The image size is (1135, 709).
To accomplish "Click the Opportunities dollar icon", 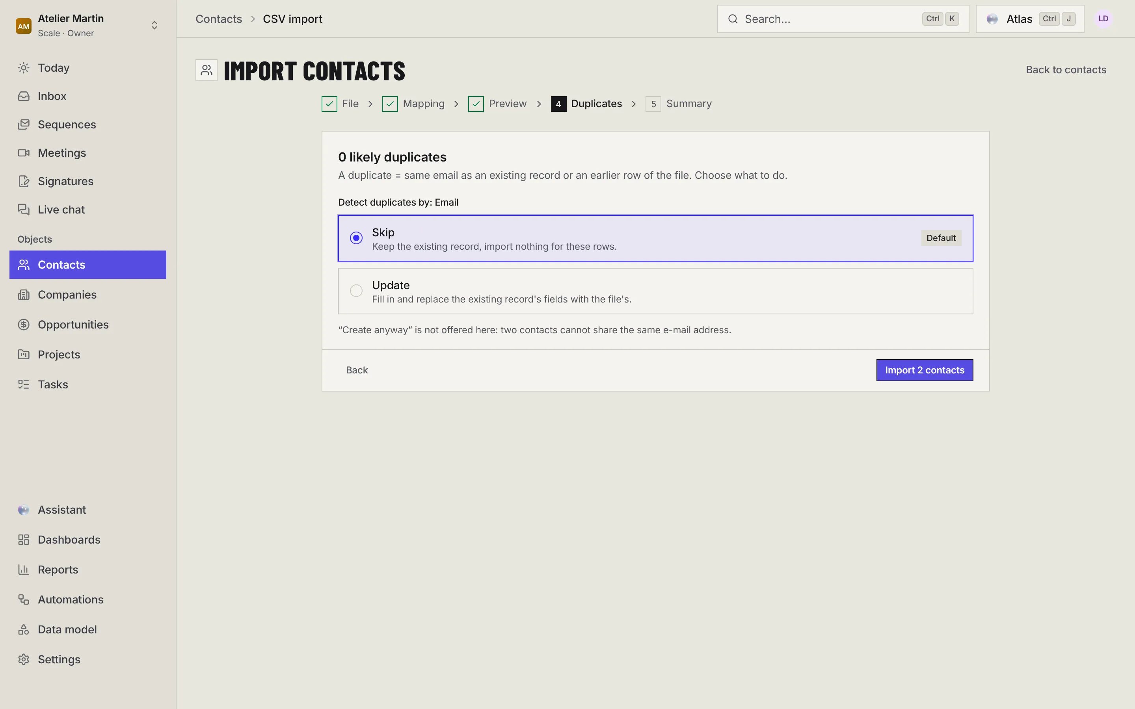I will (x=24, y=325).
